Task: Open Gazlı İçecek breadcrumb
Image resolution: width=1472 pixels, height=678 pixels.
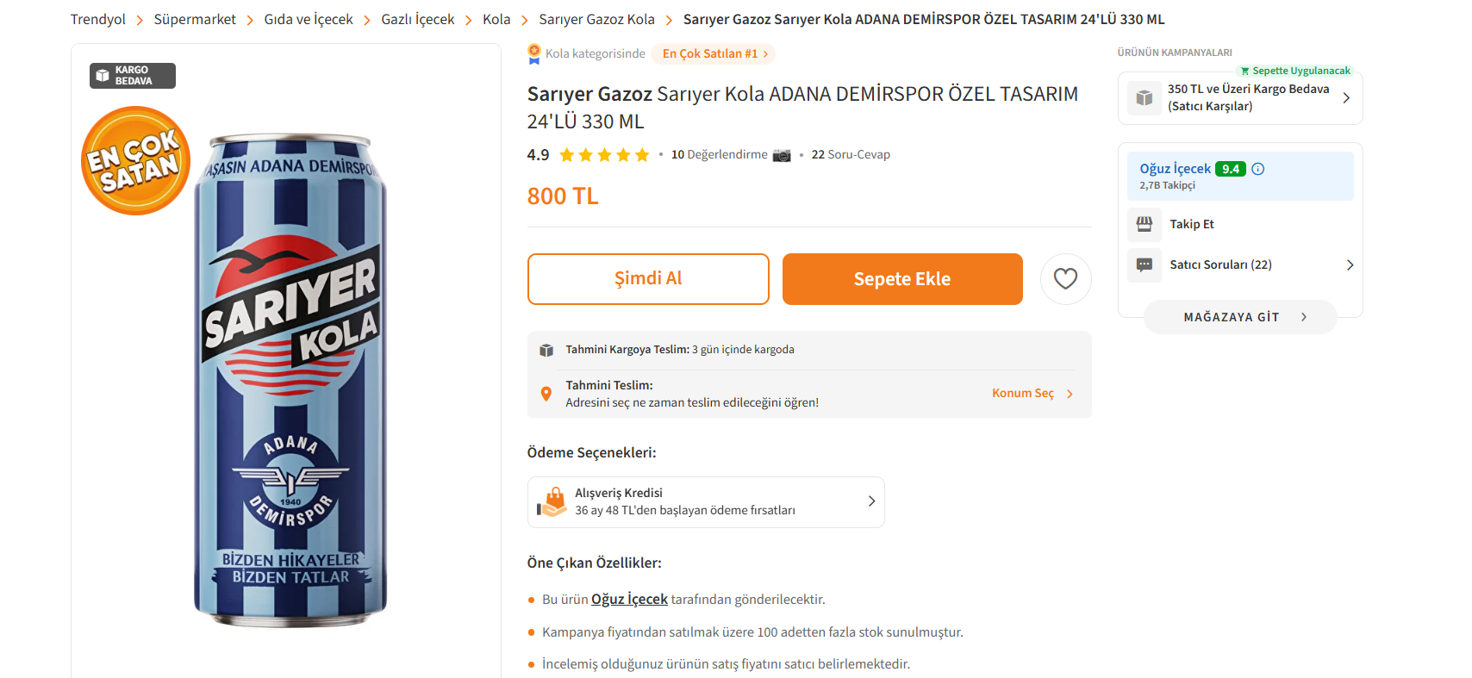Action: [x=417, y=20]
